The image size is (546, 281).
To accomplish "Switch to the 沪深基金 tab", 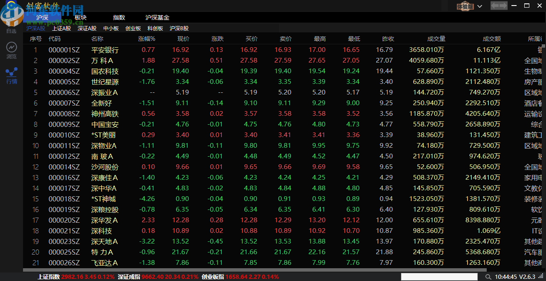I will (157, 17).
